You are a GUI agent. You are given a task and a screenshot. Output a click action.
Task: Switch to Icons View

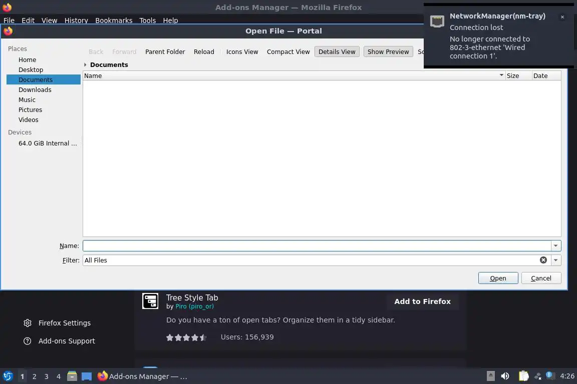coord(242,52)
